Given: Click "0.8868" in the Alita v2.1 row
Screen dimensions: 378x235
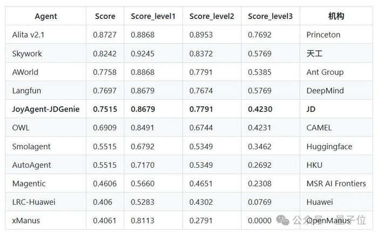Looking at the screenshot, I should click(x=142, y=35).
